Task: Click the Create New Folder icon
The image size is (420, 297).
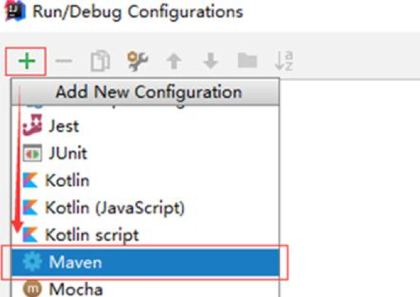Action: [x=247, y=61]
